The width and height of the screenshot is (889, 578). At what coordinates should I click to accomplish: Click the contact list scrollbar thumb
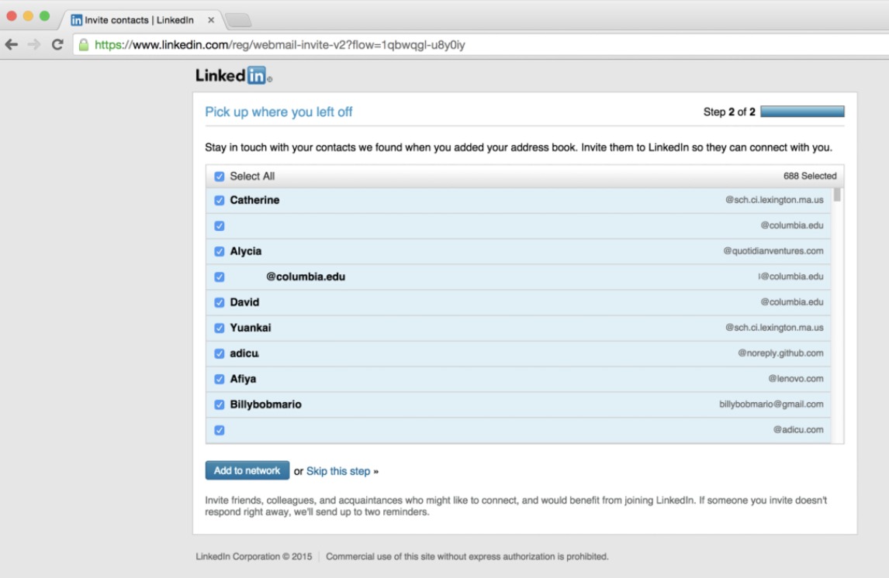pyautogui.click(x=837, y=195)
